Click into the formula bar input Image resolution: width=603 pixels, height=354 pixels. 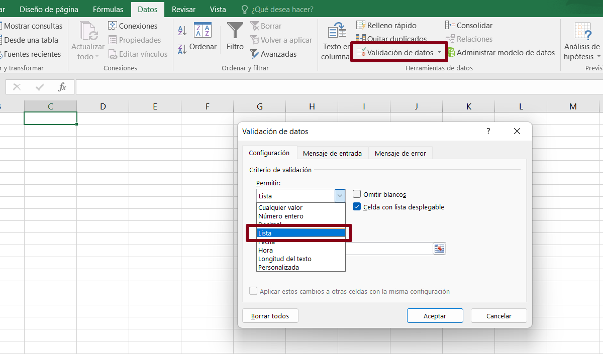(339, 87)
